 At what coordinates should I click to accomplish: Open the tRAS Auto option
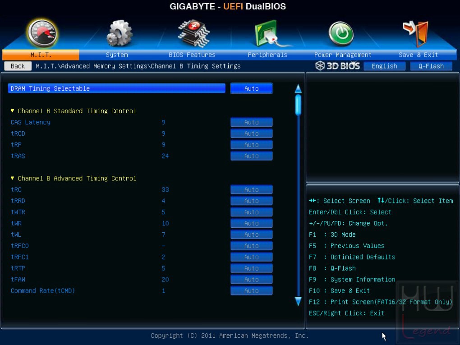coord(251,156)
